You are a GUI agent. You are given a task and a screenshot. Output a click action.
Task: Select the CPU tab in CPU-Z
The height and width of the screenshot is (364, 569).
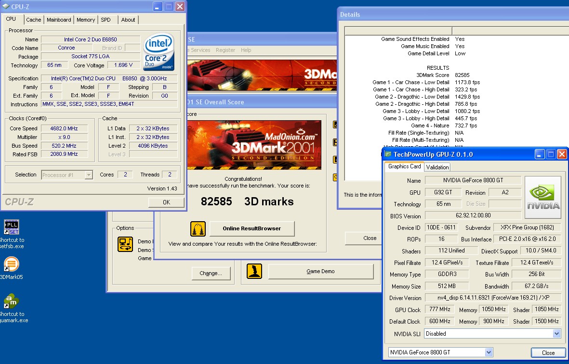click(x=11, y=19)
